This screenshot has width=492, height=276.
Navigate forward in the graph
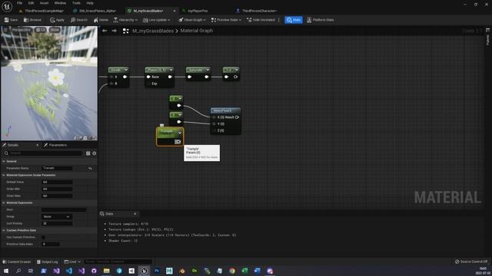tap(115, 31)
